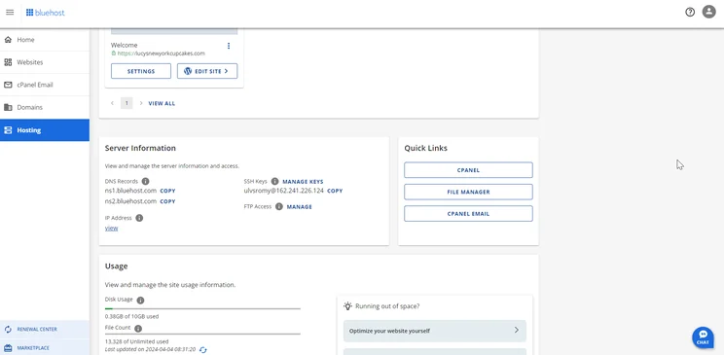Open the Home menu item
Viewport: 724px width, 355px height.
(45, 40)
